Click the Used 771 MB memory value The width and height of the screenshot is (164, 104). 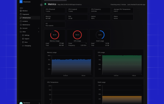(61, 44)
